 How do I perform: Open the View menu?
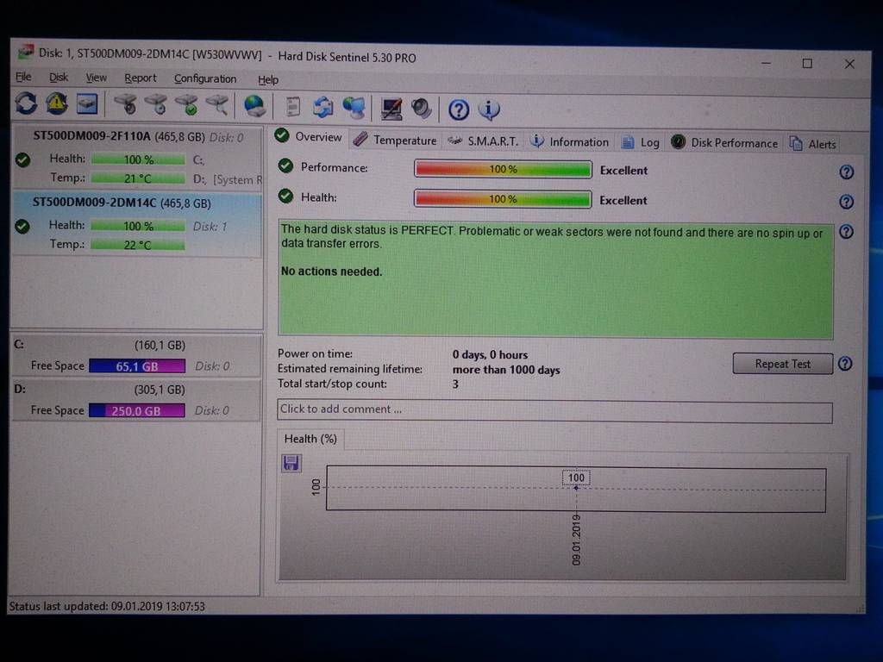click(96, 78)
